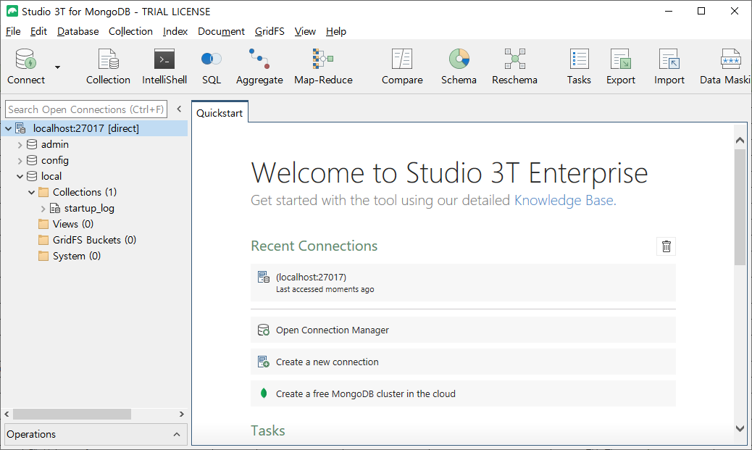Focus the Search Open Connections field
The width and height of the screenshot is (752, 450).
[x=86, y=109]
